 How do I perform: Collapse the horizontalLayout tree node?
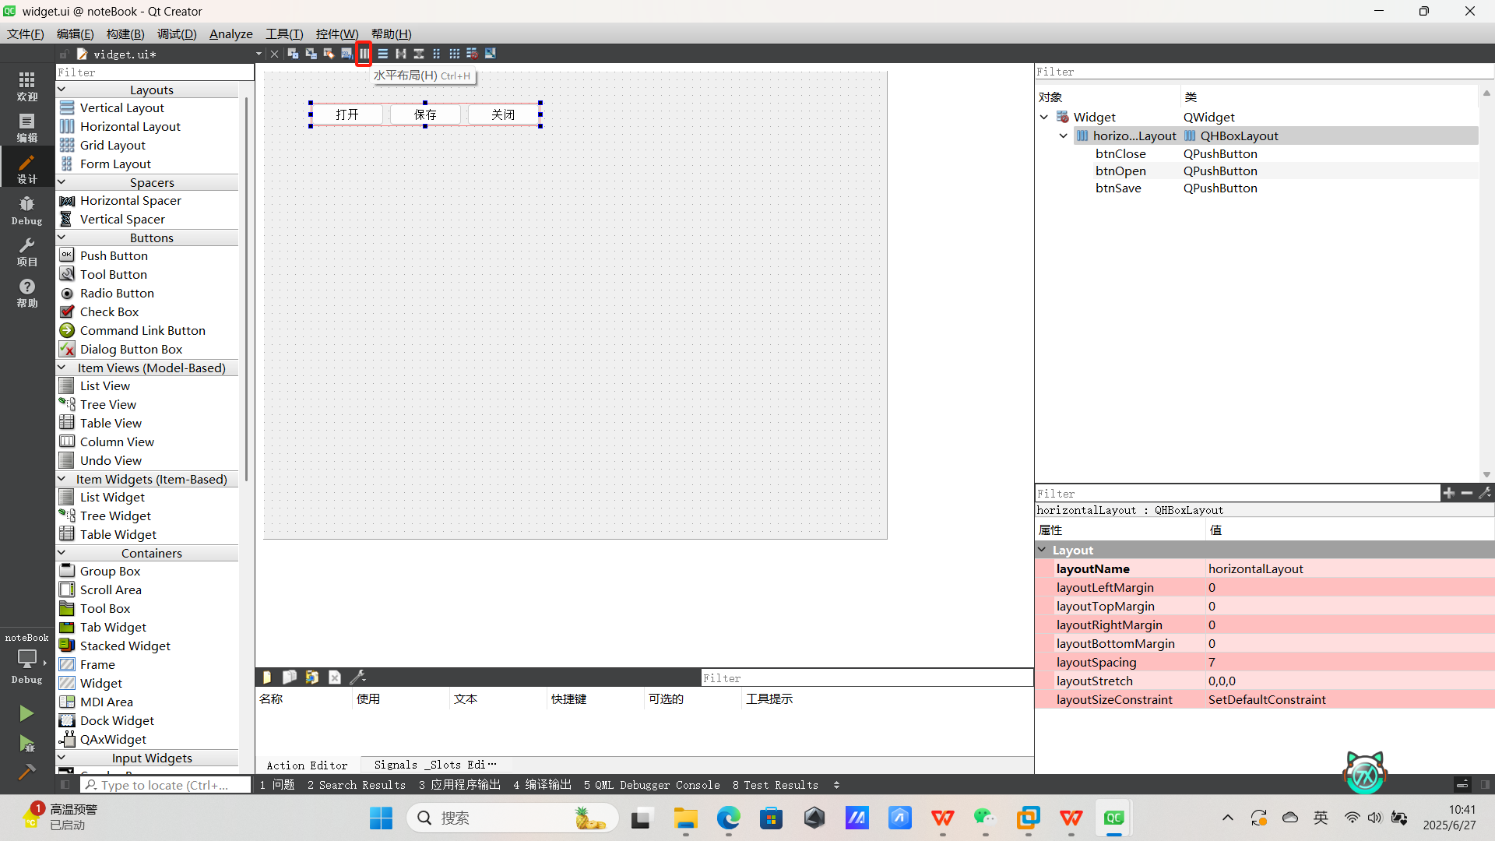(x=1063, y=135)
